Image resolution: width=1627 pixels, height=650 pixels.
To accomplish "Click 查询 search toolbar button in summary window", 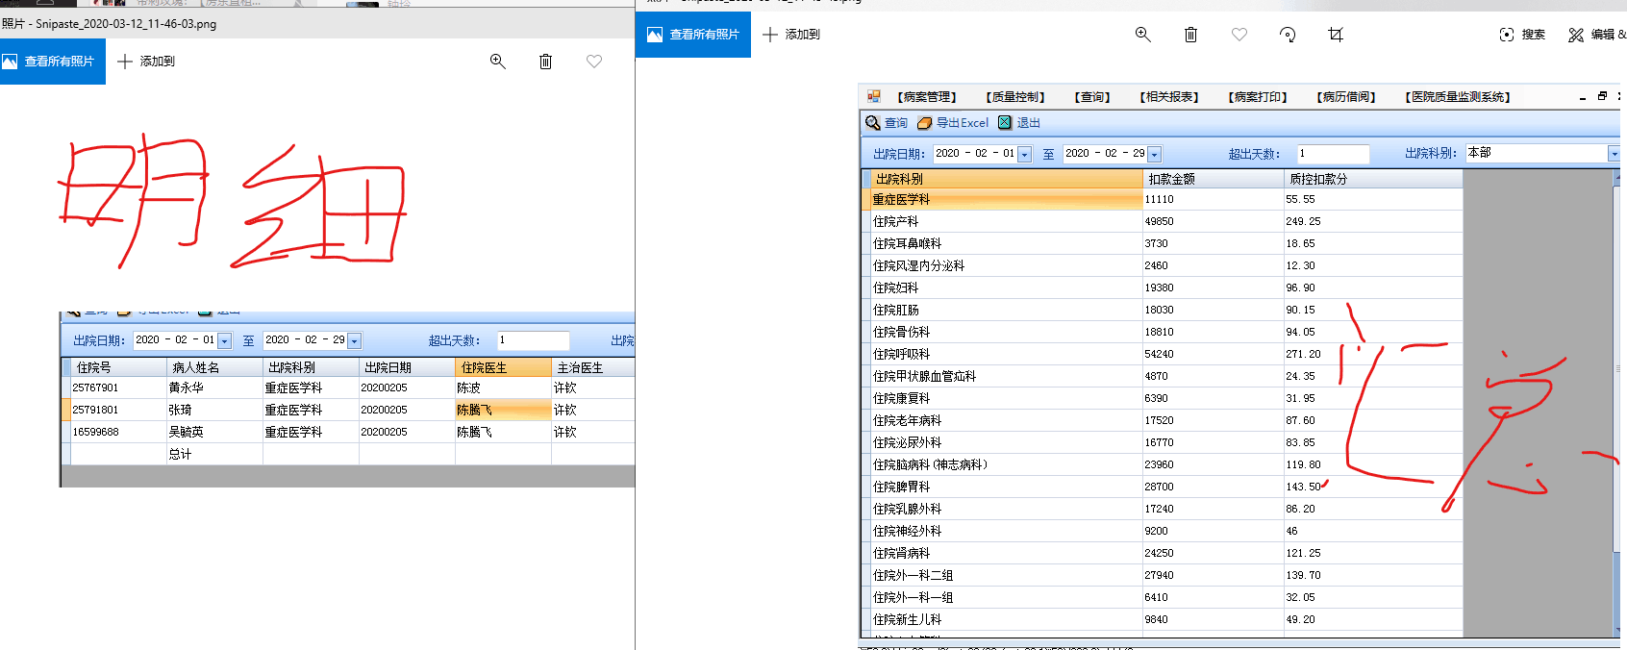I will (887, 123).
